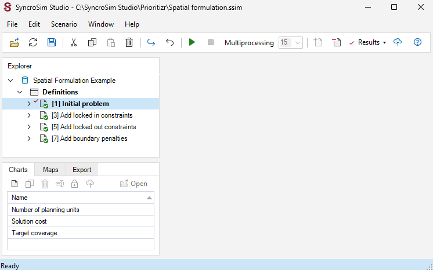
Task: Click the copy icon in toolbar
Action: coord(92,42)
